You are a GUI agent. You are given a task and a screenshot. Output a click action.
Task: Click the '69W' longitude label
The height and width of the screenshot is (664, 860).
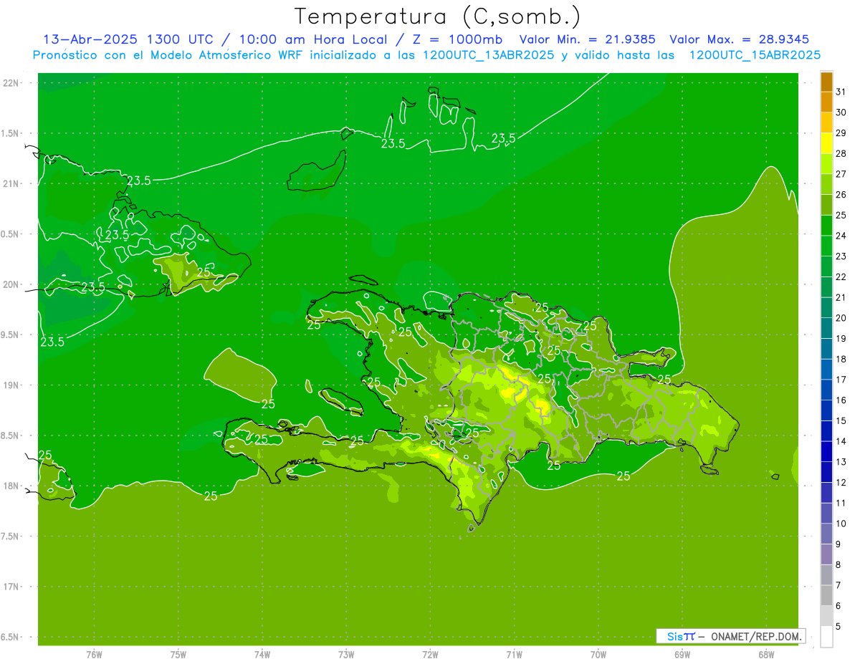(682, 655)
